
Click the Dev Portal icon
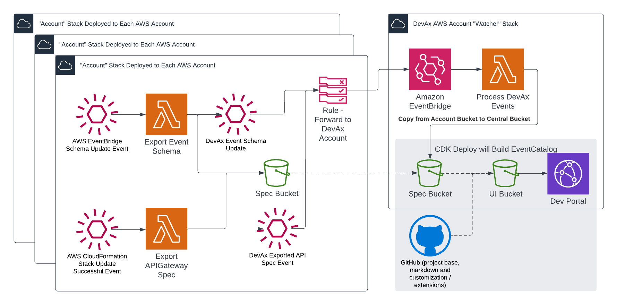click(568, 174)
